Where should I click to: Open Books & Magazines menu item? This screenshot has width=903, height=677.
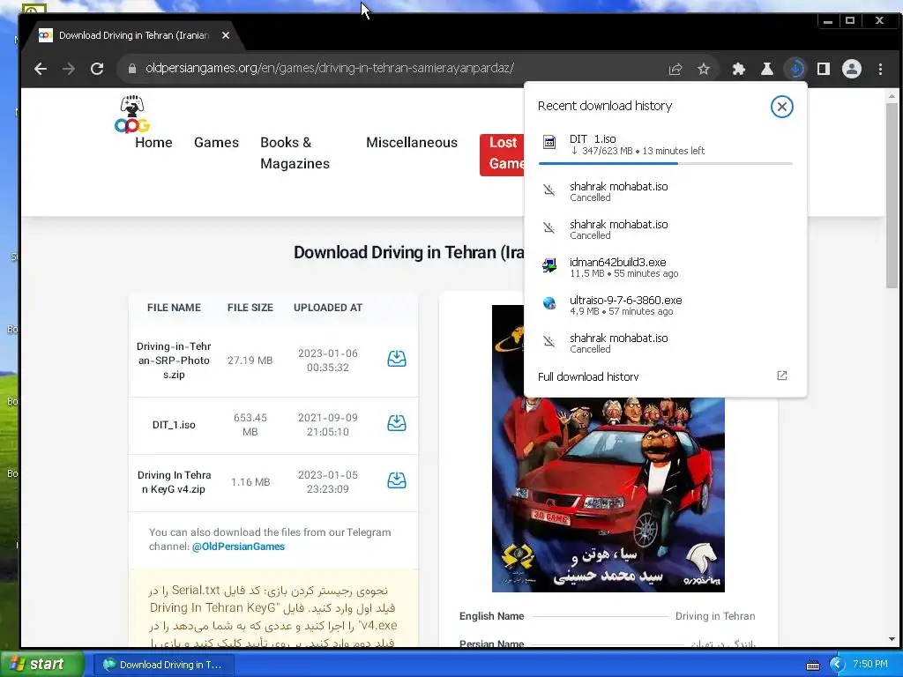[295, 153]
